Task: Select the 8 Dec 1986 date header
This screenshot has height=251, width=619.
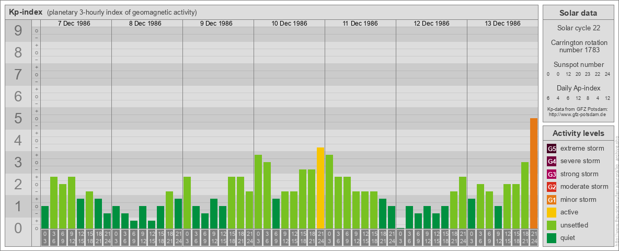Action: pos(145,24)
